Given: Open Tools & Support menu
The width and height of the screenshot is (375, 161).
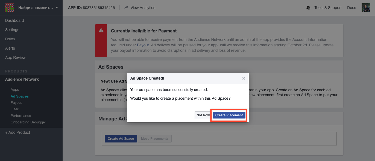Looking at the screenshot, I should (328, 8).
